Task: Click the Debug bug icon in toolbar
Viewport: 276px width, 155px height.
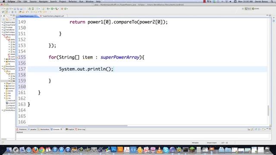Action: [x=48, y=9]
